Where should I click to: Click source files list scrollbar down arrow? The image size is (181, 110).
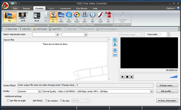click(109, 79)
